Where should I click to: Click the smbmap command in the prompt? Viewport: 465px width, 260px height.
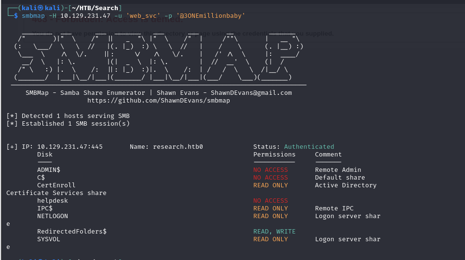(x=33, y=16)
